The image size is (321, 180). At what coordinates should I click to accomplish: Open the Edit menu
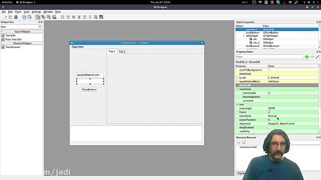[x=10, y=12]
